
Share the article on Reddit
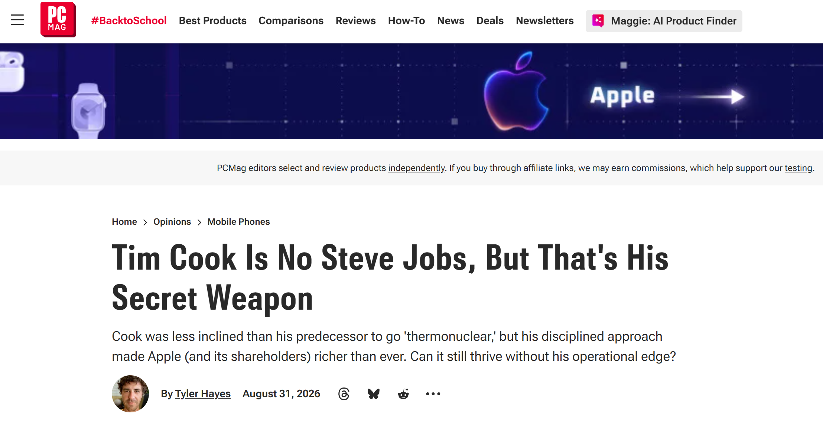pyautogui.click(x=403, y=394)
